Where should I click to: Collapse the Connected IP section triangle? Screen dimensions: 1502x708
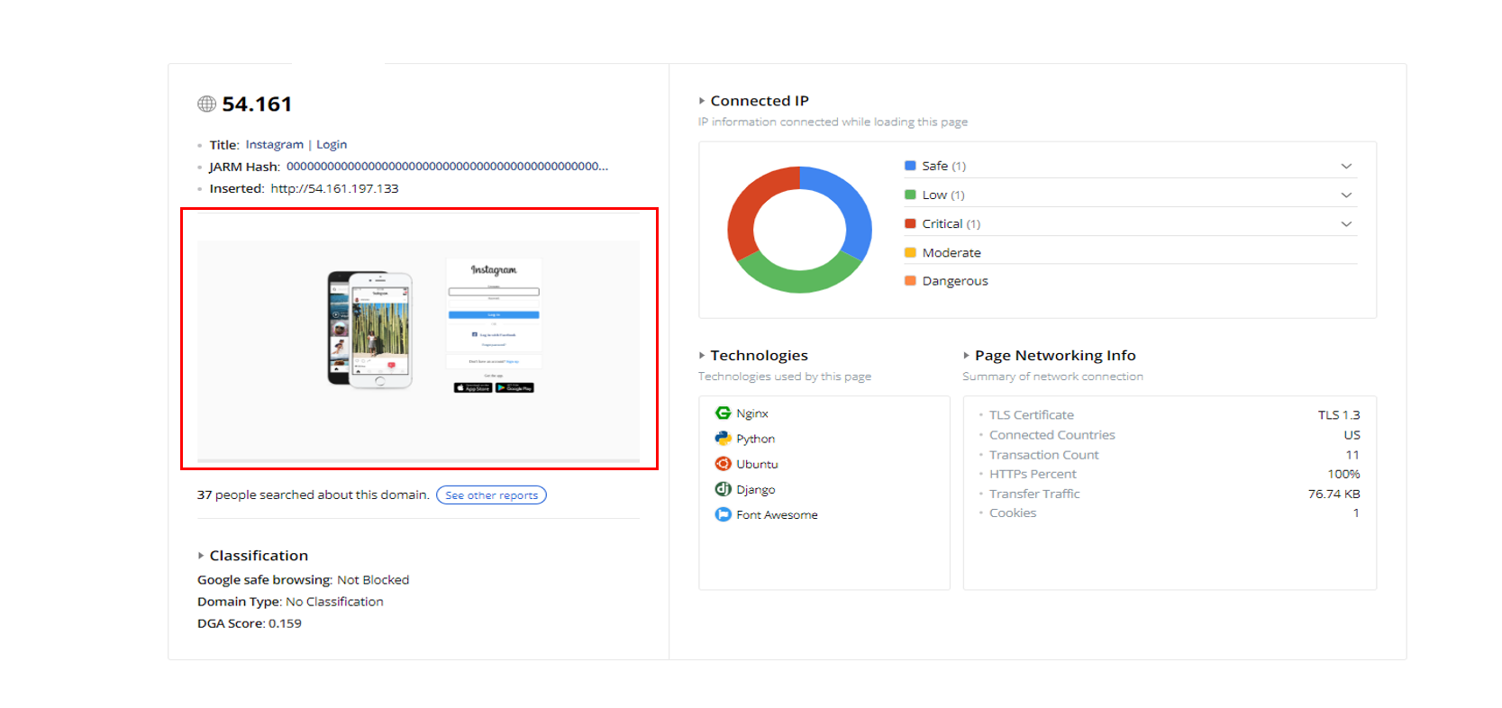point(702,101)
